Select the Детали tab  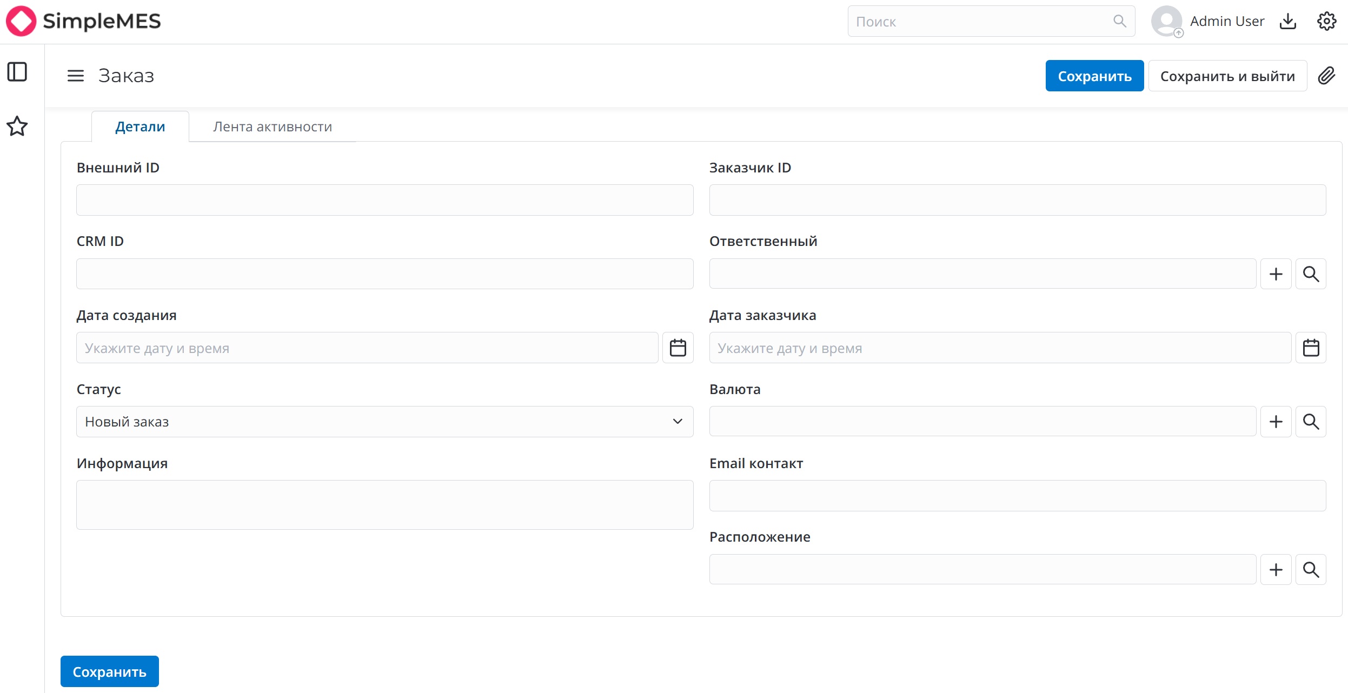[140, 127]
